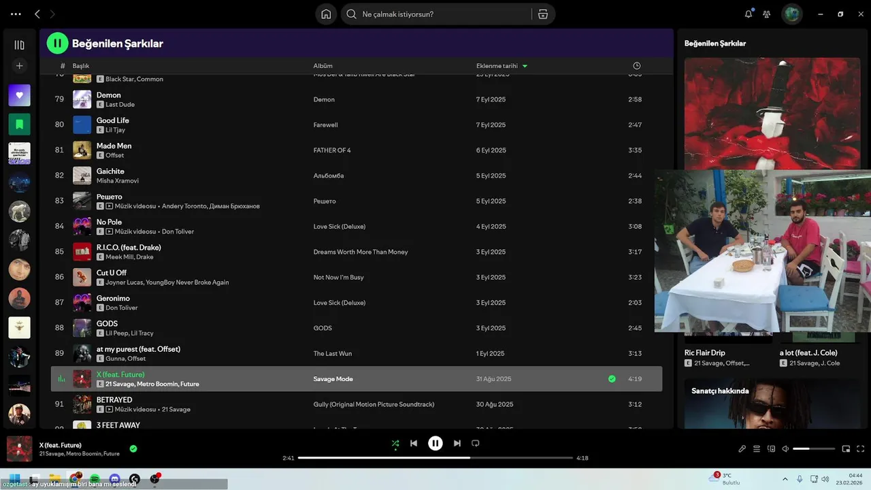Screen dimensions: 871x490
Task: Open artist Misha Xramovi link
Action: click(118, 181)
